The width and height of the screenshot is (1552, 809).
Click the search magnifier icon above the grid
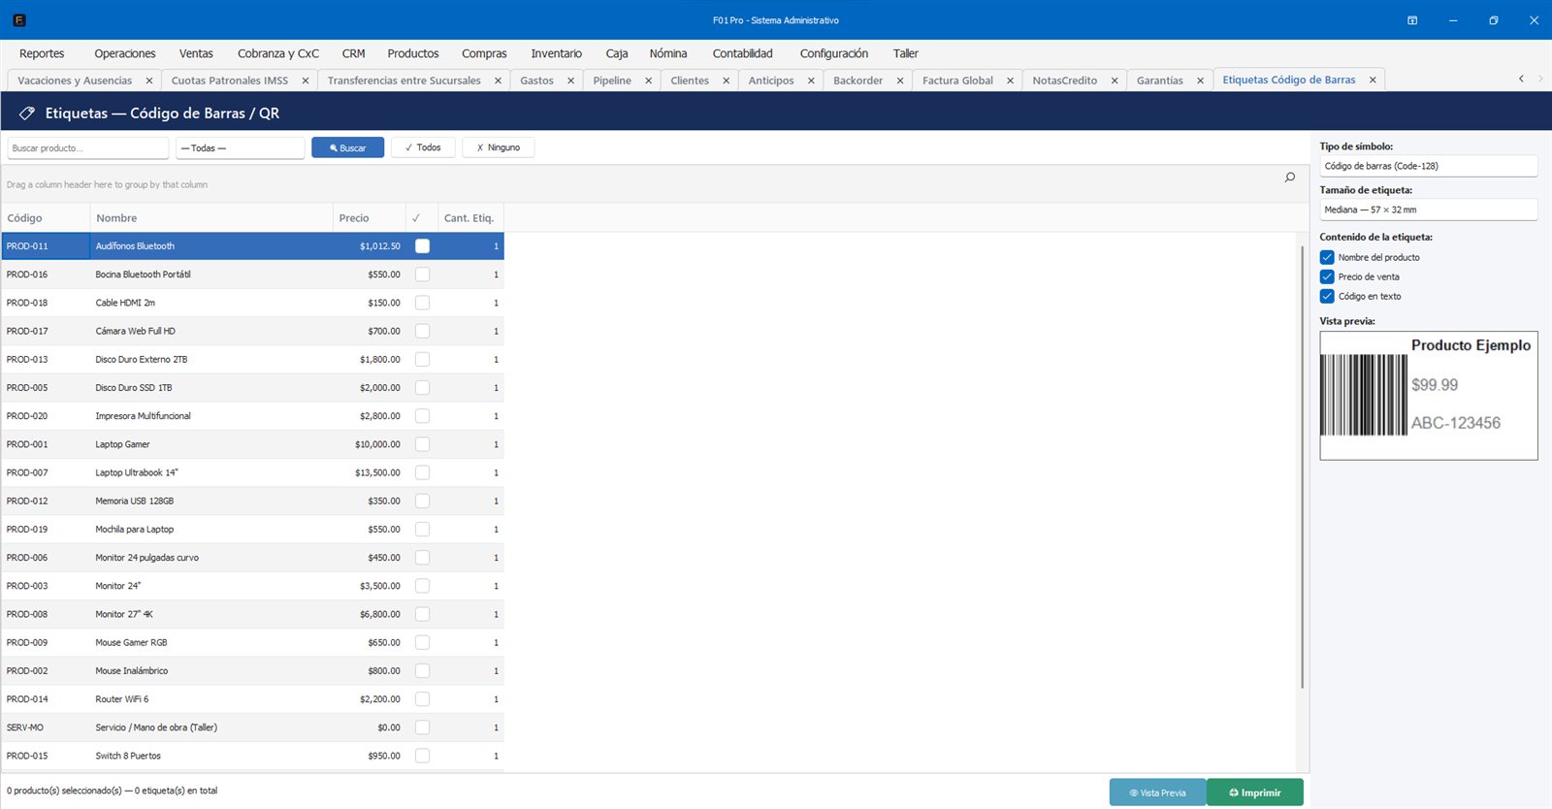(1289, 177)
